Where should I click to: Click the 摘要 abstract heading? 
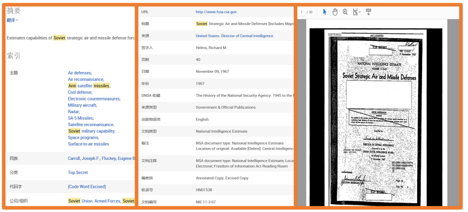[x=14, y=11]
